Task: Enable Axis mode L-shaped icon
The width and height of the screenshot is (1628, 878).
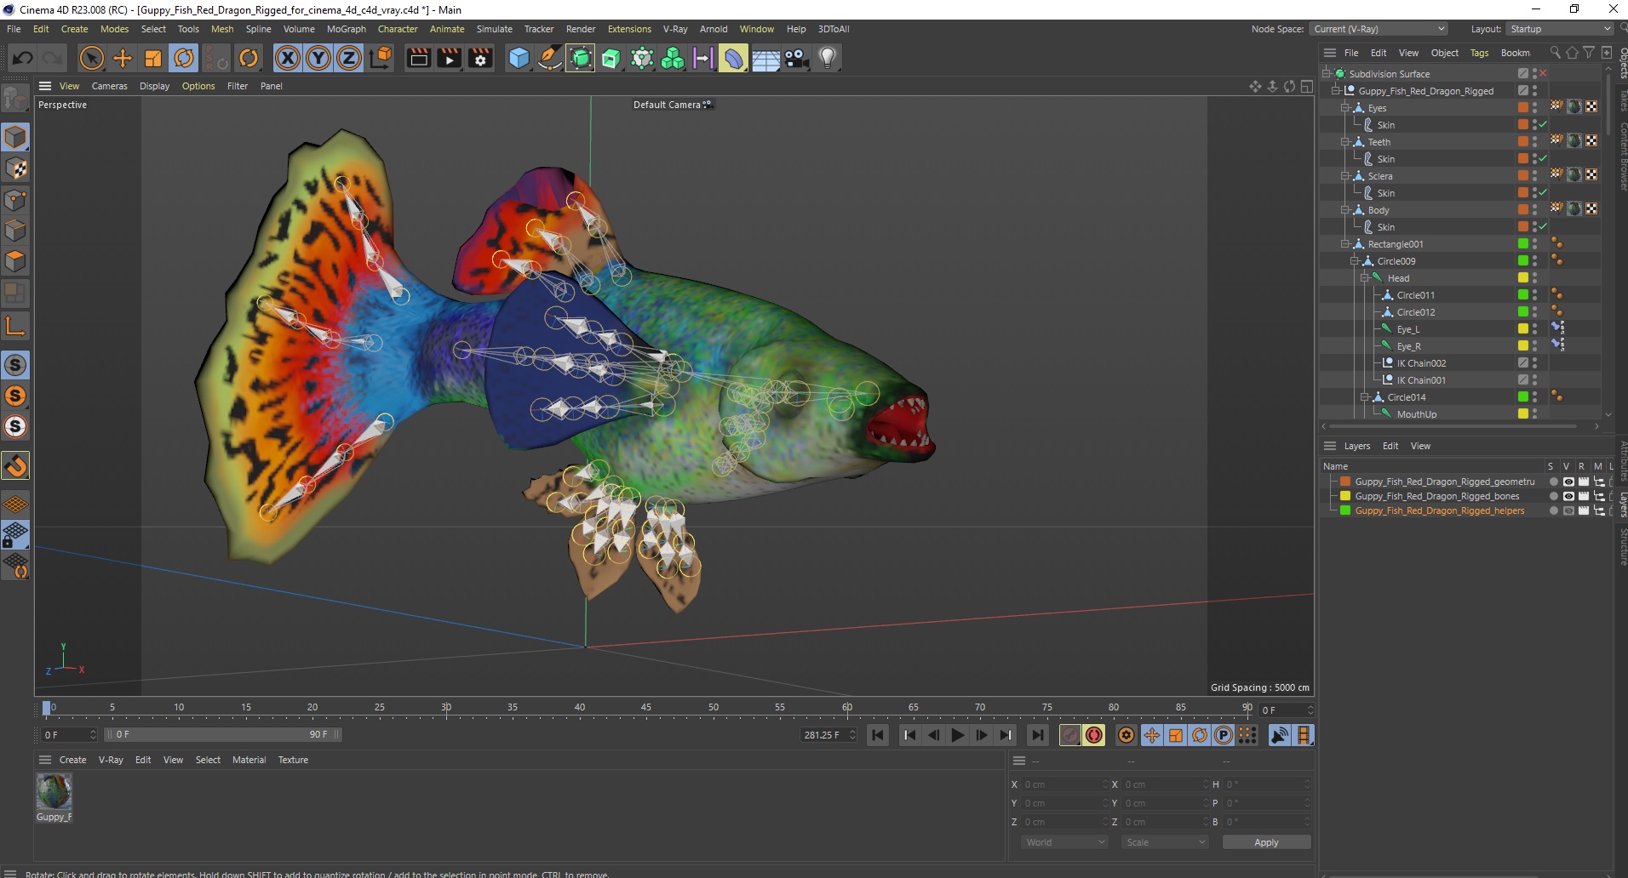Action: click(x=15, y=326)
